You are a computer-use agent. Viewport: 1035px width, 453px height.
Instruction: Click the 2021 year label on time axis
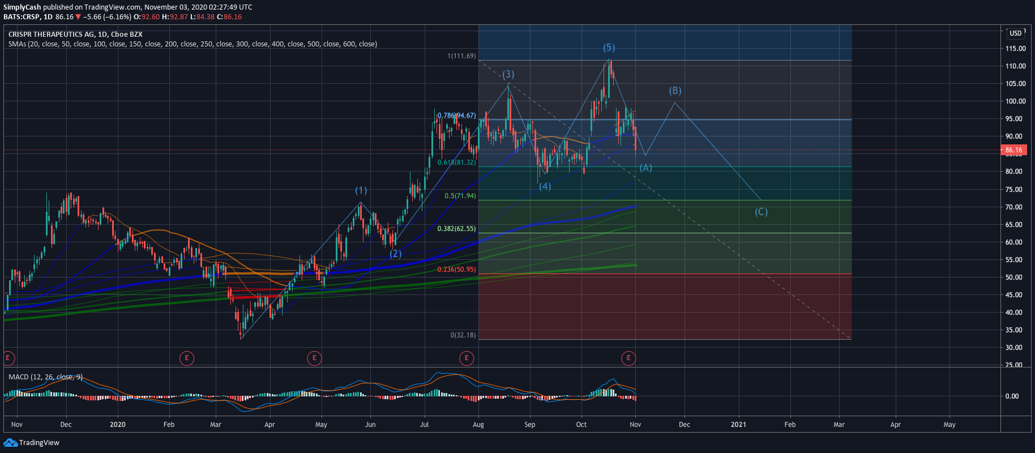point(738,425)
